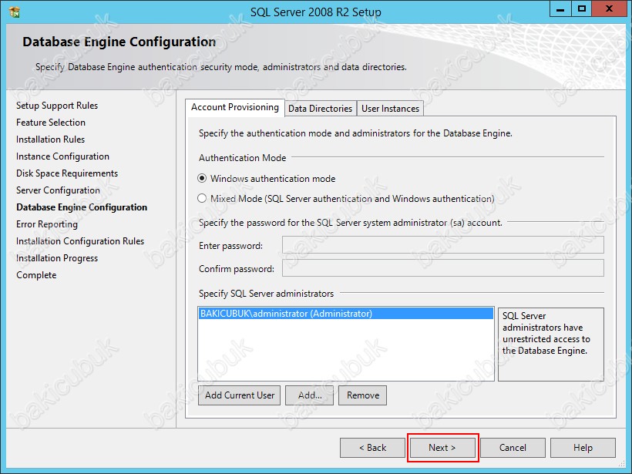The image size is (632, 474).
Task: Close the SQL Server 2008 R2 Setup window
Action: (x=609, y=9)
